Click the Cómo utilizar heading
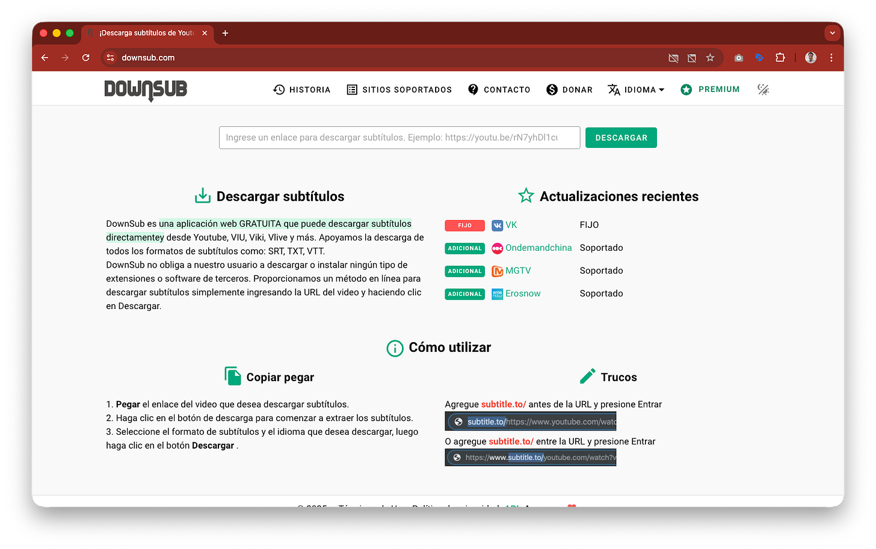Viewport: 876px width, 549px height. pyautogui.click(x=449, y=348)
